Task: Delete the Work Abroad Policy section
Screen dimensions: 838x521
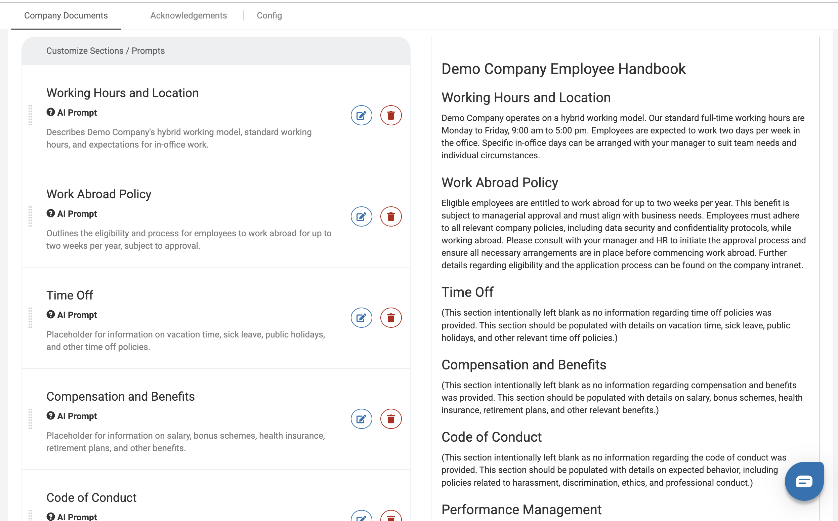Action: pos(390,217)
